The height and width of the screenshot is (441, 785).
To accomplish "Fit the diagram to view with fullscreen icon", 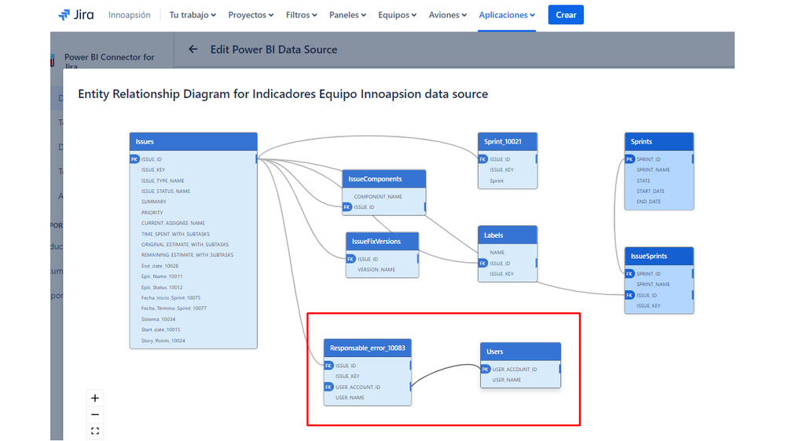I will [x=95, y=431].
